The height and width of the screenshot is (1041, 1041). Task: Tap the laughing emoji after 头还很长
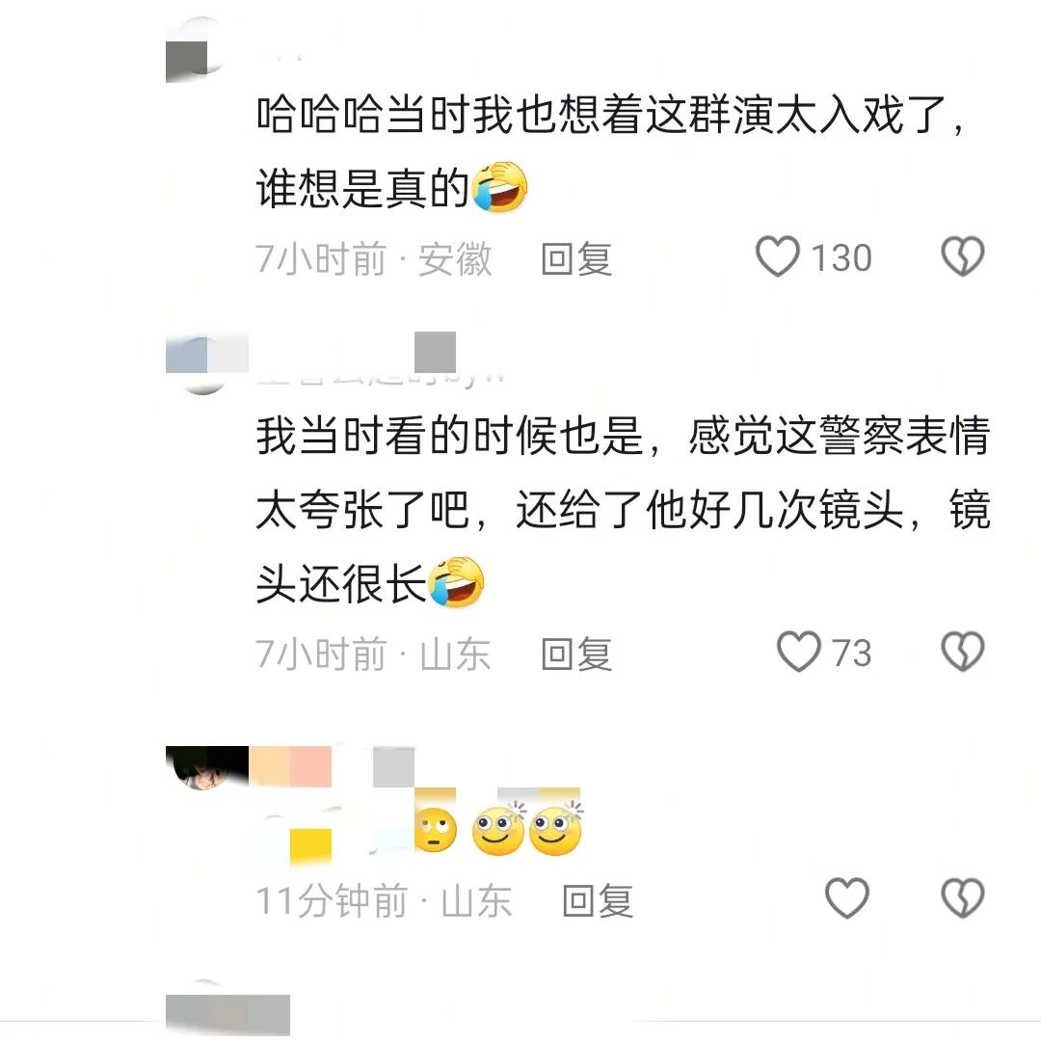point(456,581)
